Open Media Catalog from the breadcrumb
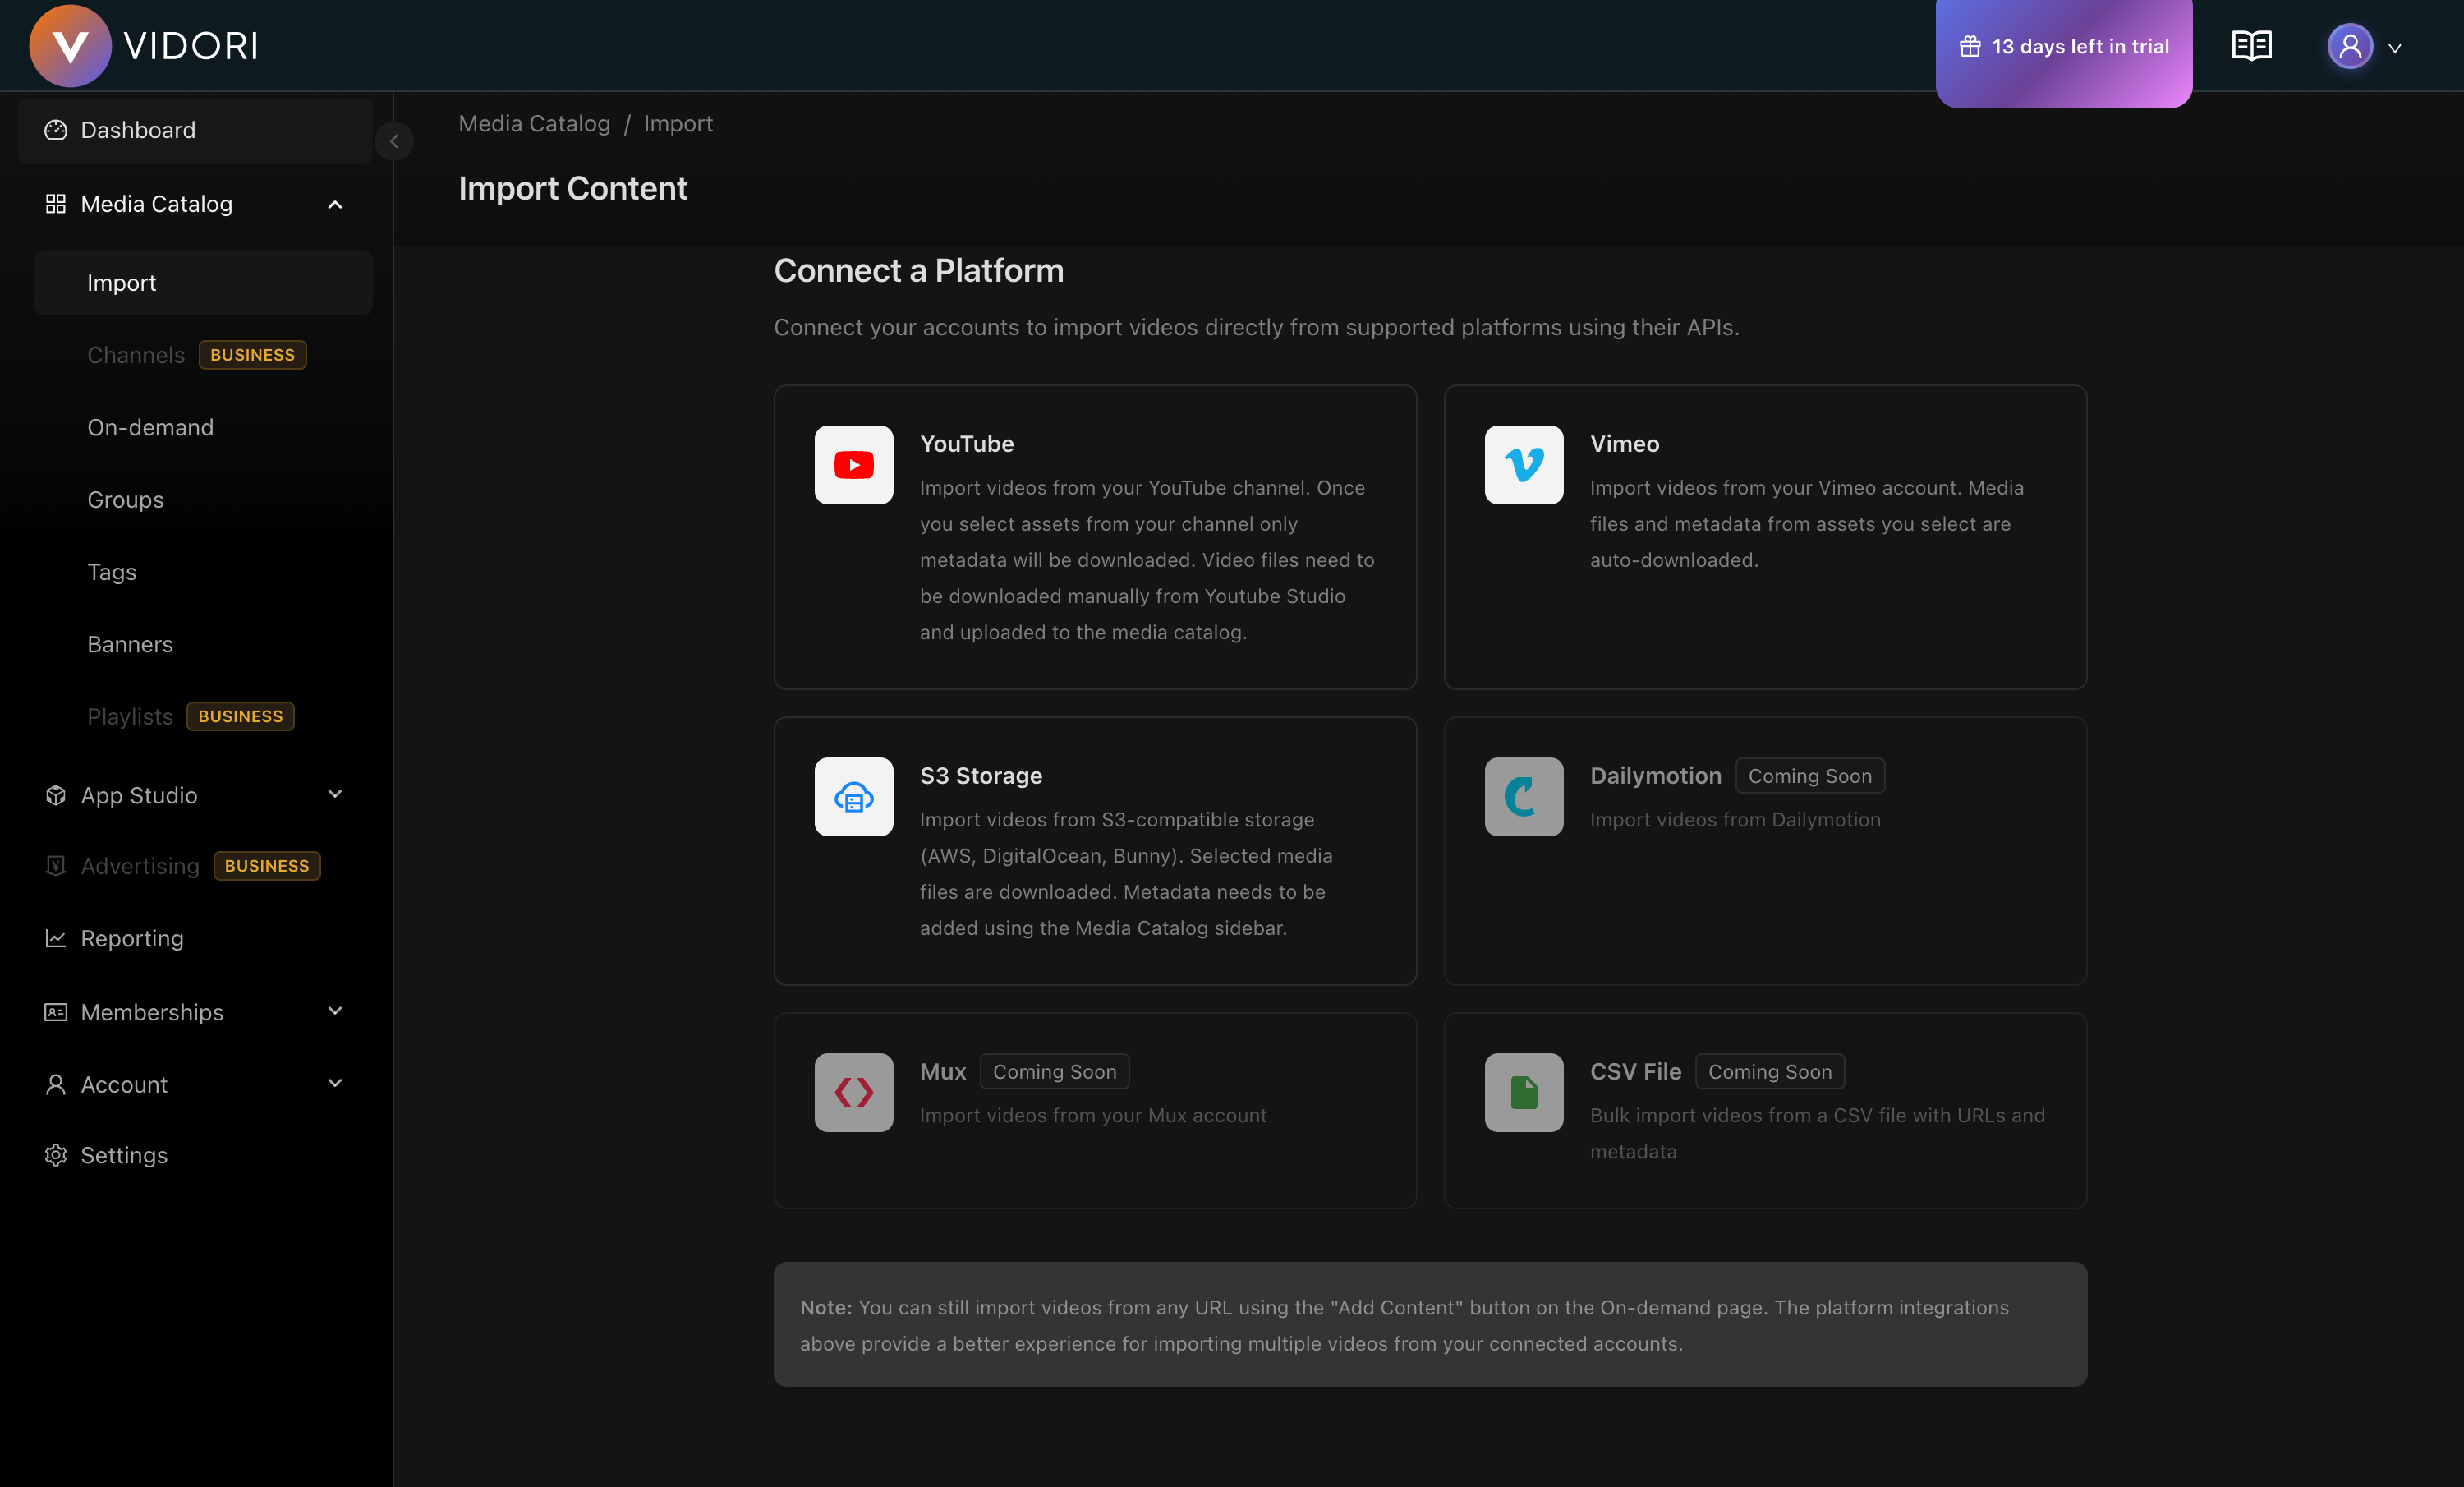2464x1487 pixels. click(534, 123)
